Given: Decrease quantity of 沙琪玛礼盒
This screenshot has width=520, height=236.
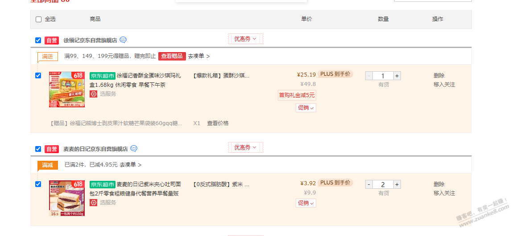Looking at the screenshot, I should (369, 76).
